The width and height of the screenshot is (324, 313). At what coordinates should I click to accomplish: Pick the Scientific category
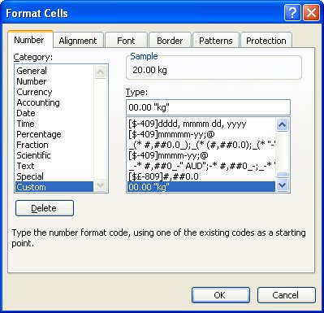(33, 155)
